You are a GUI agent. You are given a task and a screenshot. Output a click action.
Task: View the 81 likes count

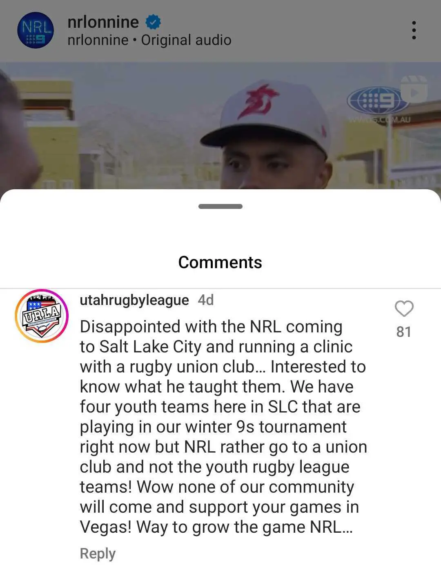click(403, 332)
